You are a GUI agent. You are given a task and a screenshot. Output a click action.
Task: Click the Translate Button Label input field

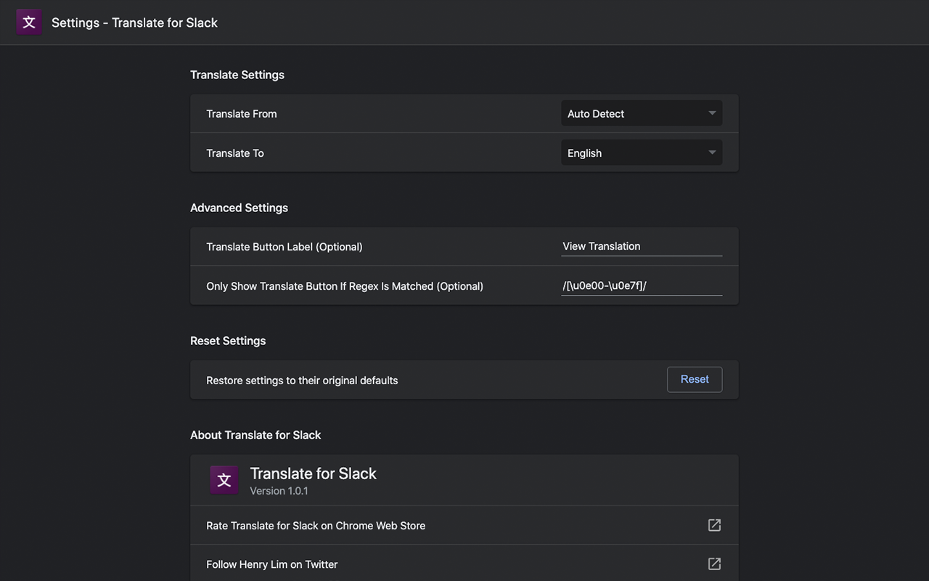tap(642, 246)
